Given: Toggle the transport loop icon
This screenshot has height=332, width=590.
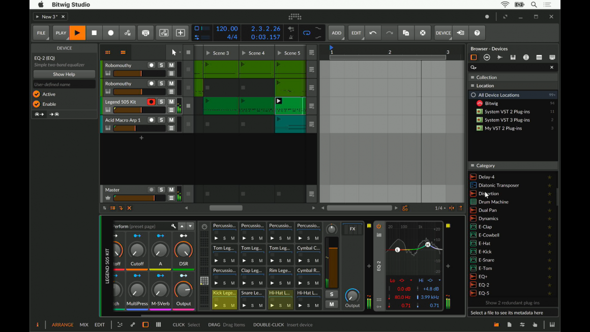Looking at the screenshot, I should [306, 33].
